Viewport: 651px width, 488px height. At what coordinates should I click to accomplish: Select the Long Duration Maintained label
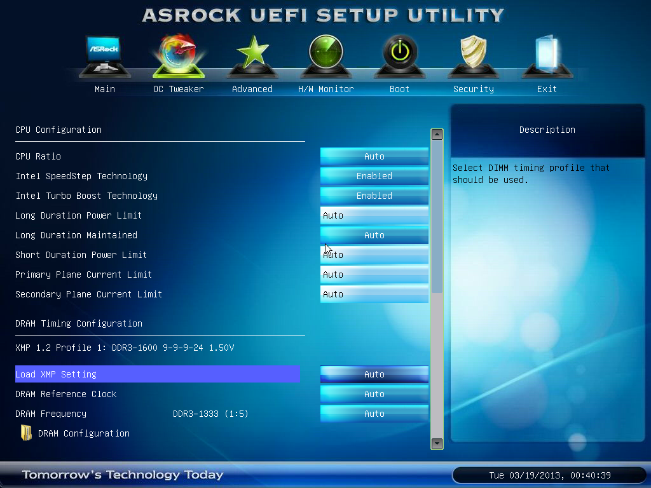click(x=76, y=235)
